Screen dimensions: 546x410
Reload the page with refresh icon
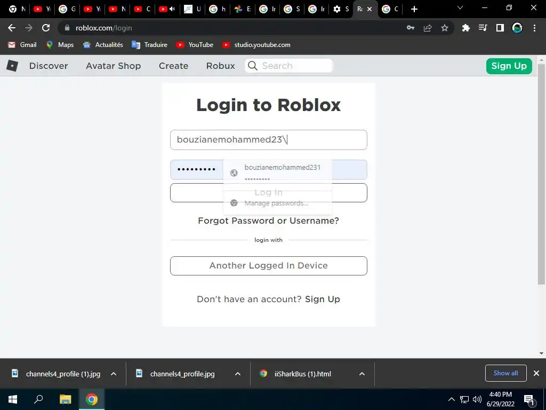(x=46, y=28)
